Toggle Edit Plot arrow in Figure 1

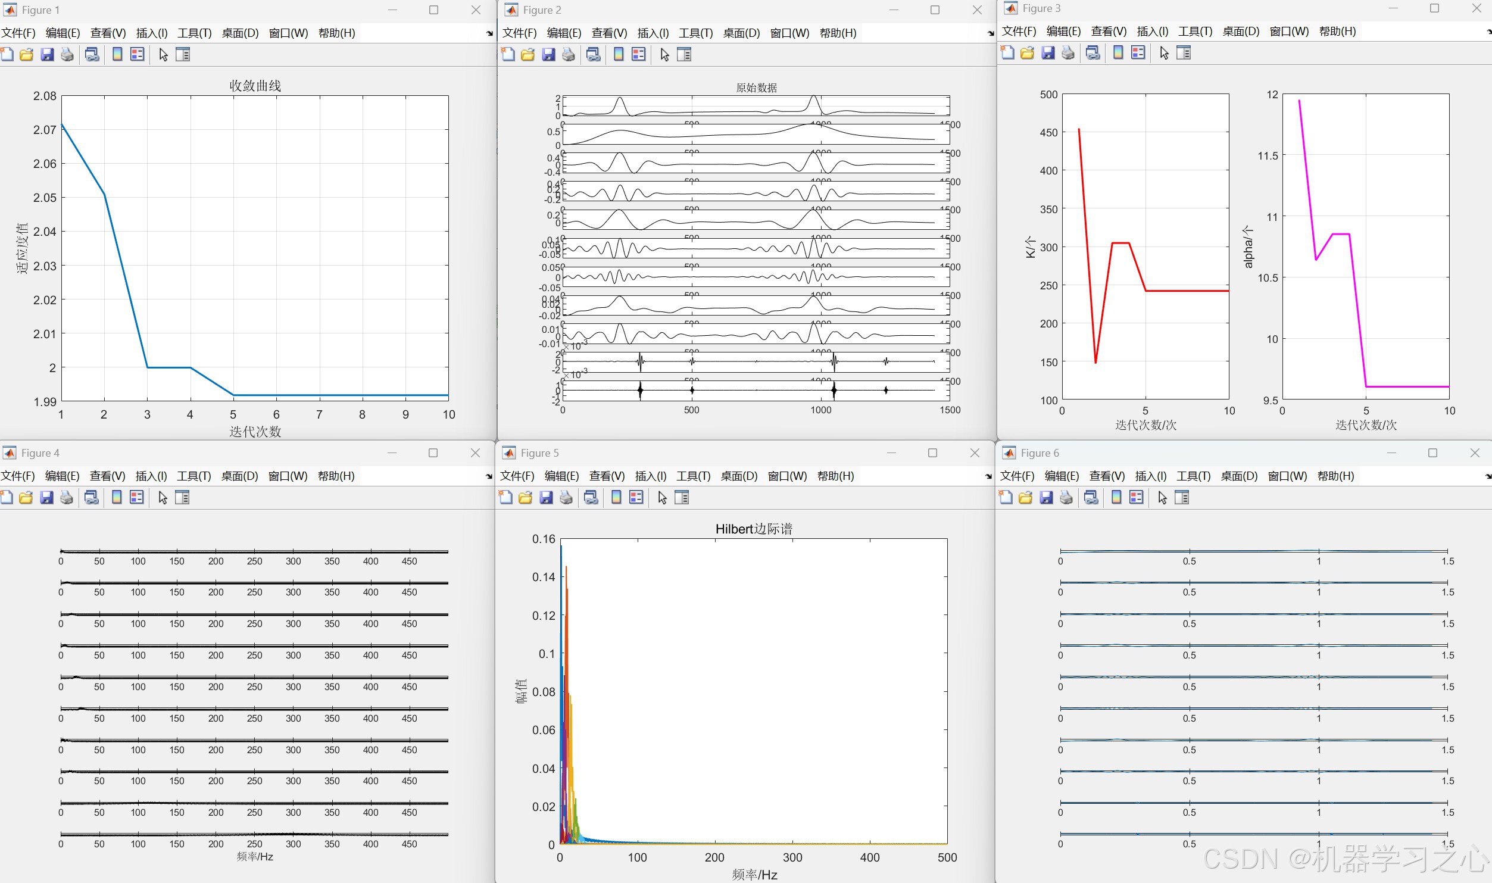point(163,55)
